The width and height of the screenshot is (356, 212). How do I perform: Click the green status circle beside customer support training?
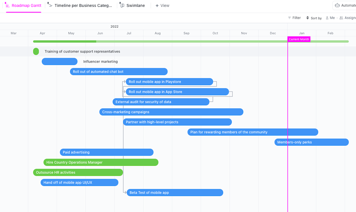click(36, 51)
